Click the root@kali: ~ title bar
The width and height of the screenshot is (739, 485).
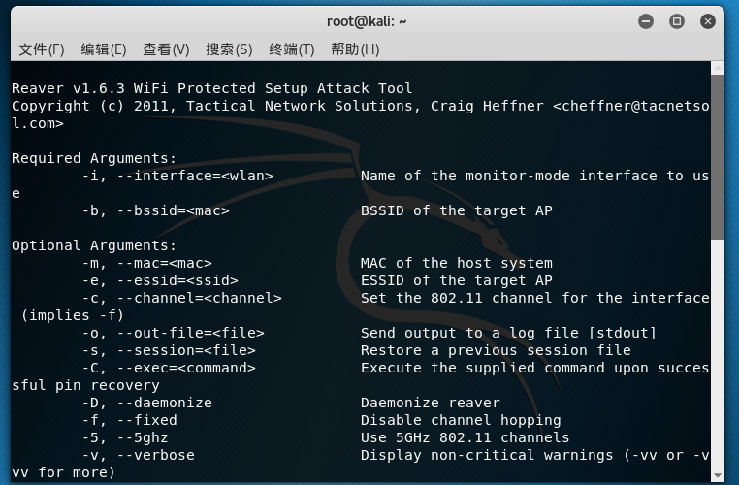(x=369, y=20)
